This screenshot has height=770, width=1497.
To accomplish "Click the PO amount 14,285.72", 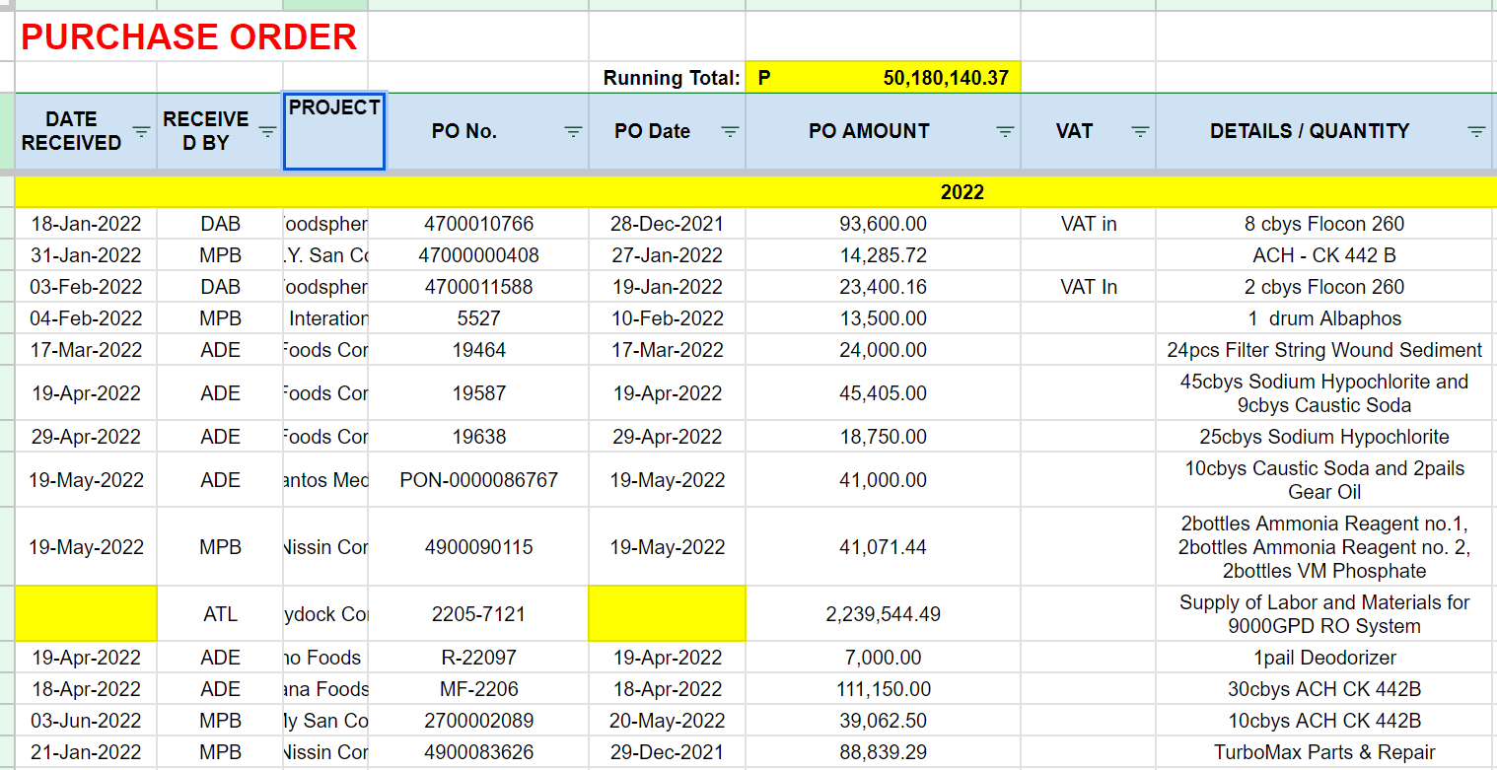I will click(x=884, y=255).
